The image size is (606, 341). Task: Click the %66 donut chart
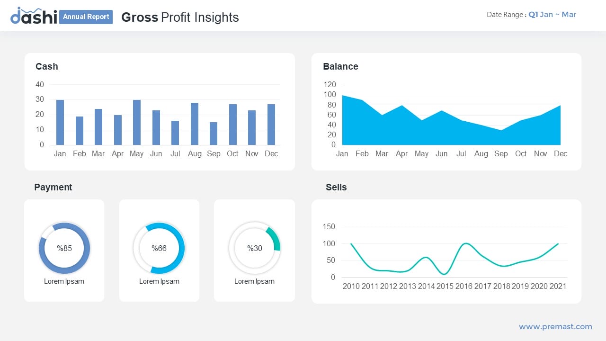coord(159,248)
